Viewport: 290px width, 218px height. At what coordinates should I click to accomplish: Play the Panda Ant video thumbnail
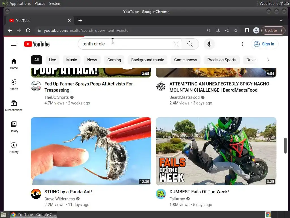tap(91, 151)
